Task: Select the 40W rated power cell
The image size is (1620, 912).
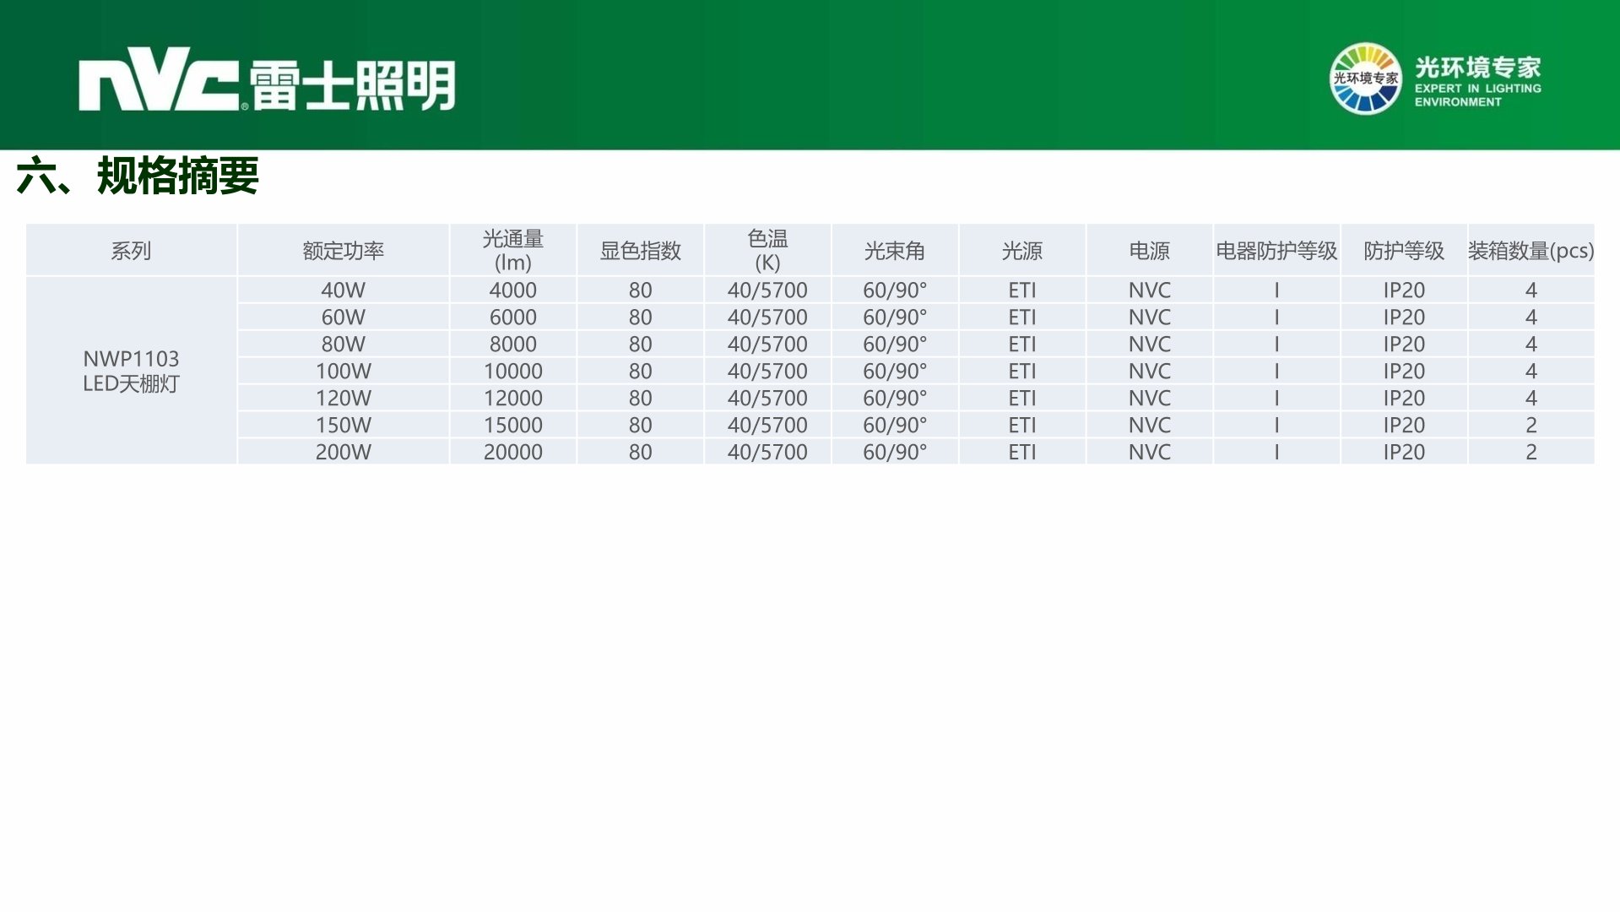Action: [x=343, y=290]
